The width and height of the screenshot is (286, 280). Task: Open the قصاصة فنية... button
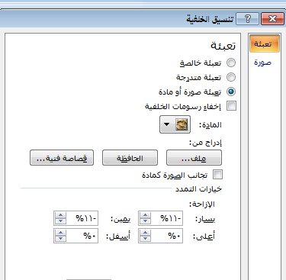pyautogui.click(x=62, y=158)
